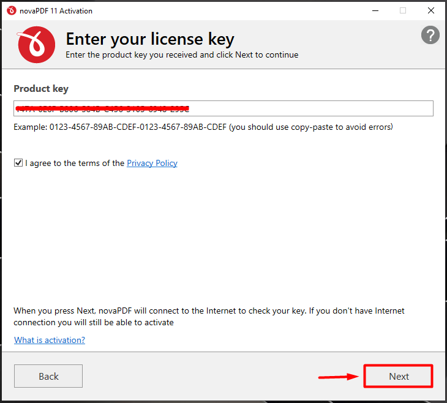Viewport: 447px width, 403px height.
Task: Click the help question mark icon
Action: pos(430,36)
